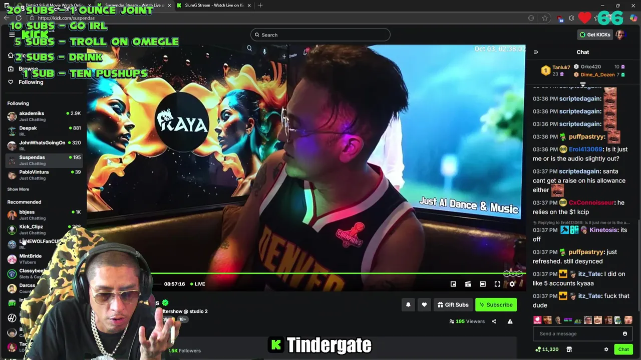641x360 pixels.
Task: Open the channel points shop icon
Action: 569,349
